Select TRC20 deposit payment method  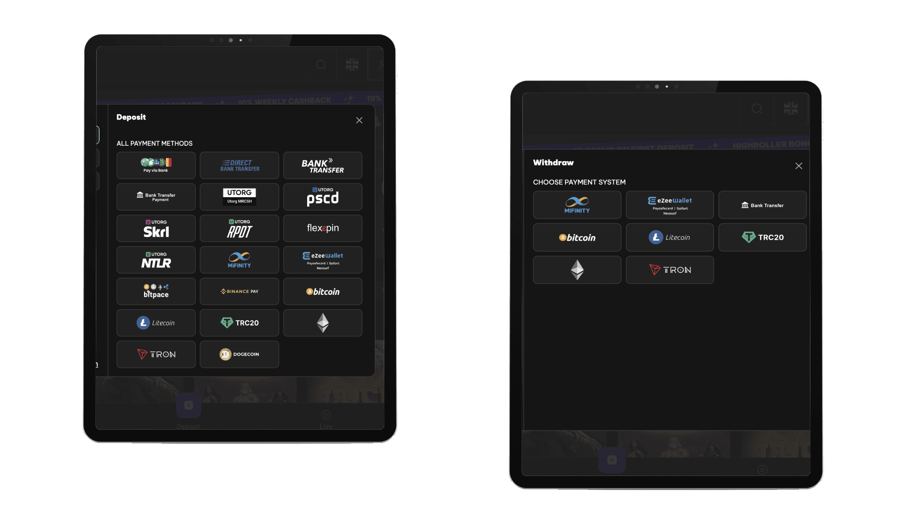tap(241, 322)
